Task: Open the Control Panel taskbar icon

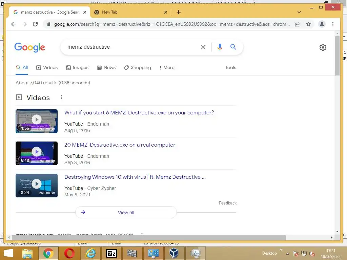Action: tap(153, 253)
